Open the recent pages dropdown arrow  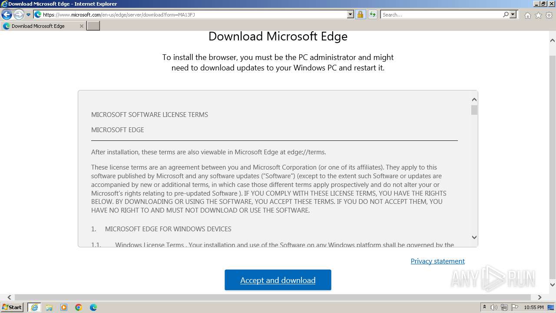[28, 15]
